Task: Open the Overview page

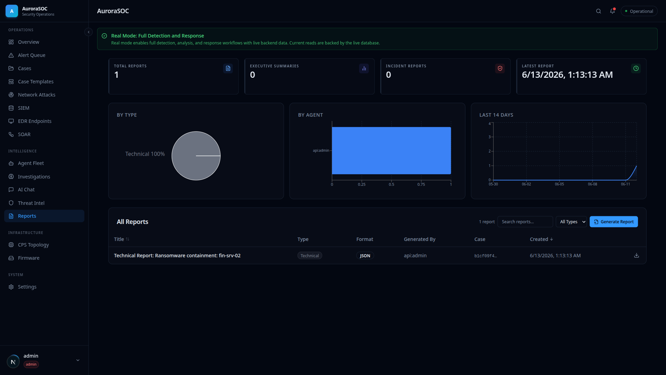Action: 44,42
